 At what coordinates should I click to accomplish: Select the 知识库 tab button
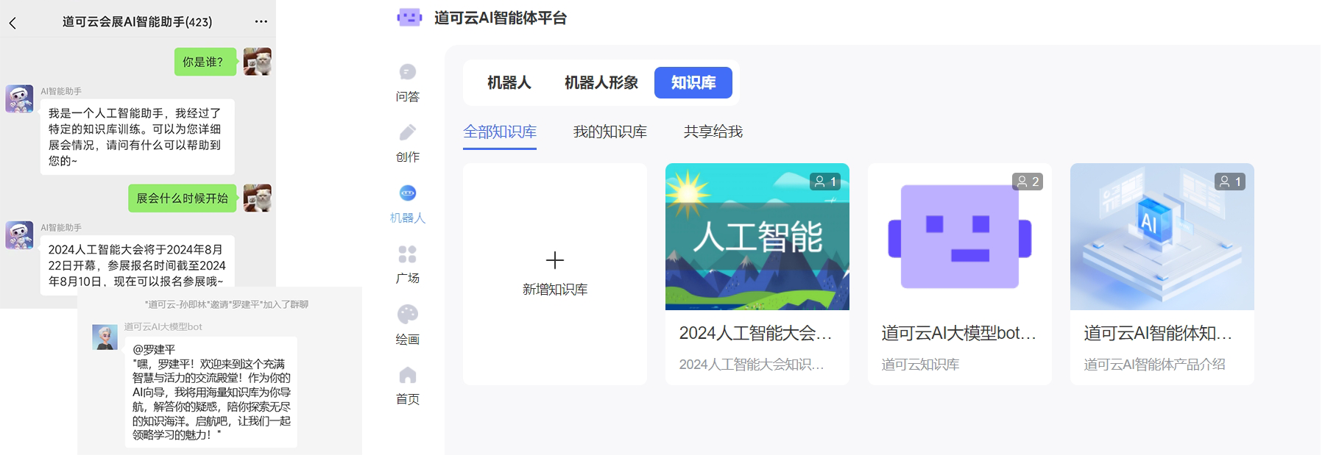point(693,83)
